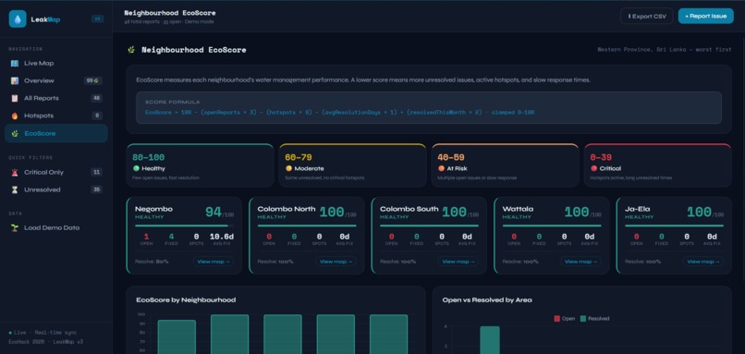Viewport: 745px width, 354px height.
Task: Select the EcoScore navigation item
Action: (56, 133)
